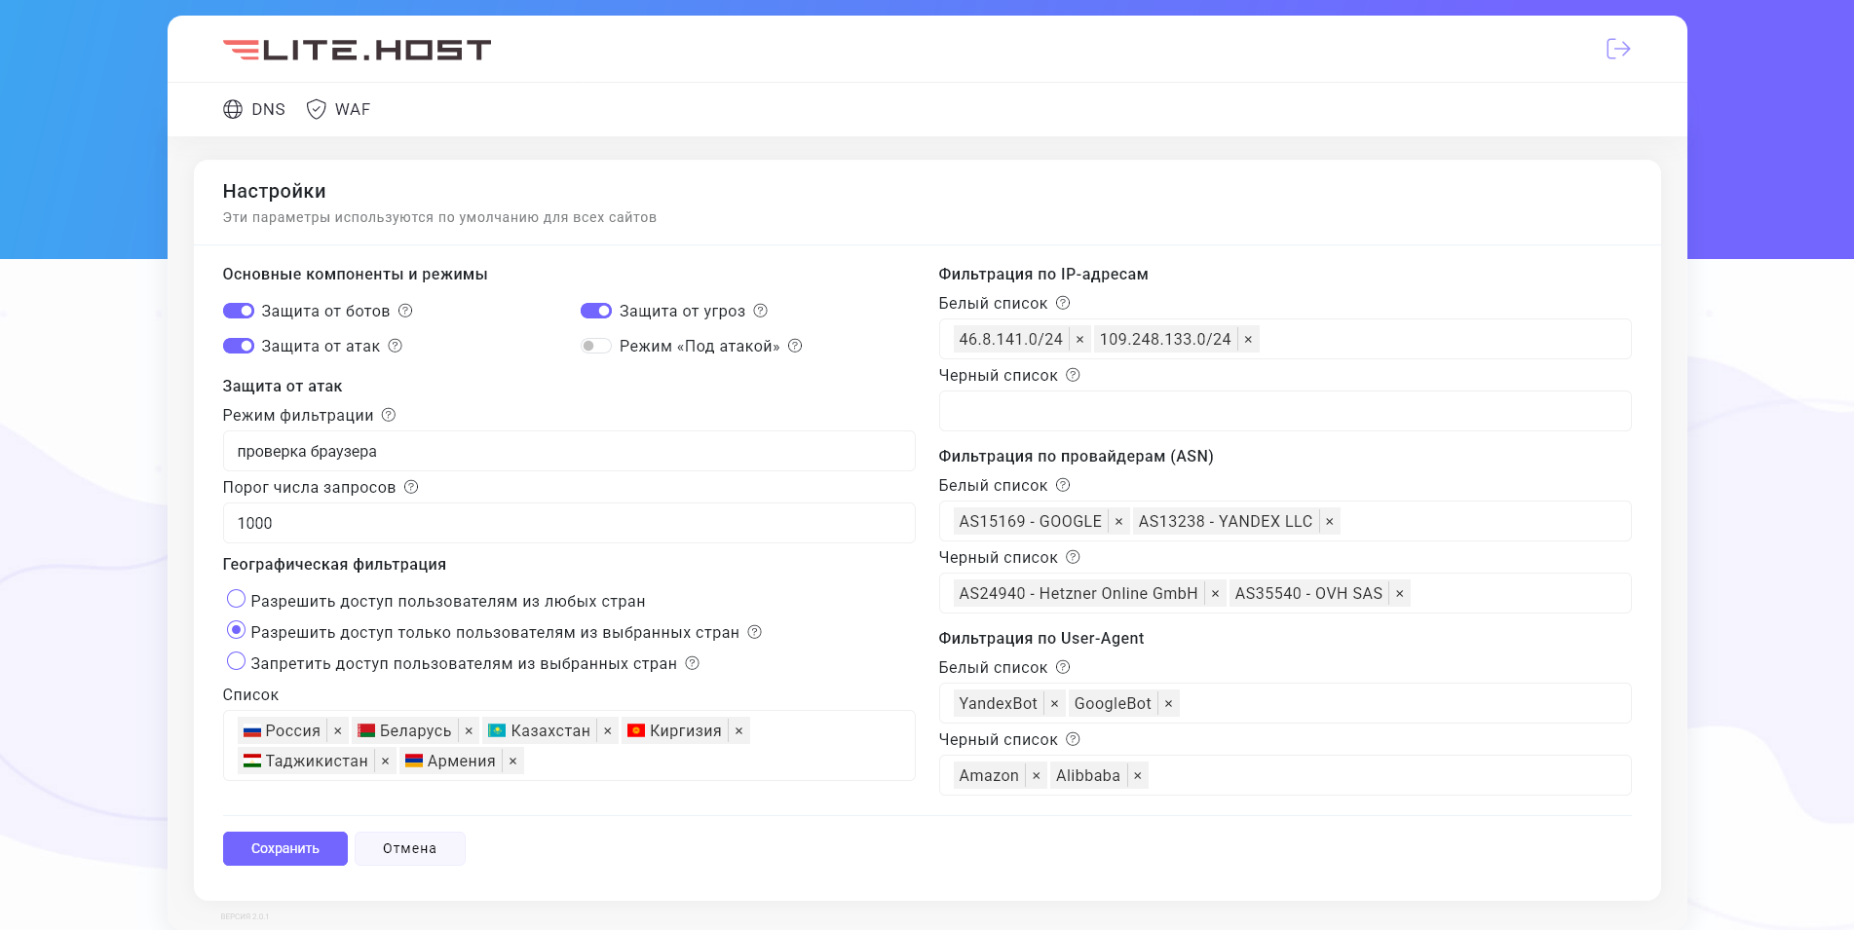Image resolution: width=1854 pixels, height=930 pixels.
Task: Select allow access from any country radio
Action: (236, 599)
